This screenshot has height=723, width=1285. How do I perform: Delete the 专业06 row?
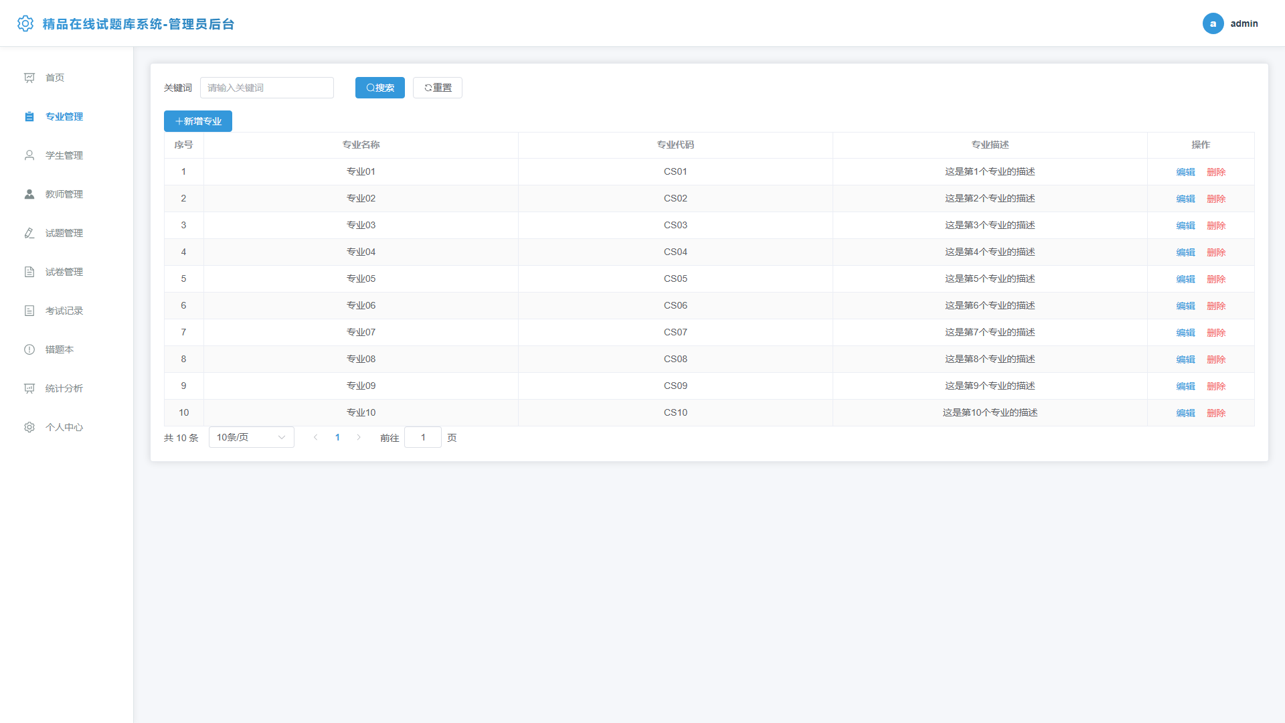tap(1216, 306)
